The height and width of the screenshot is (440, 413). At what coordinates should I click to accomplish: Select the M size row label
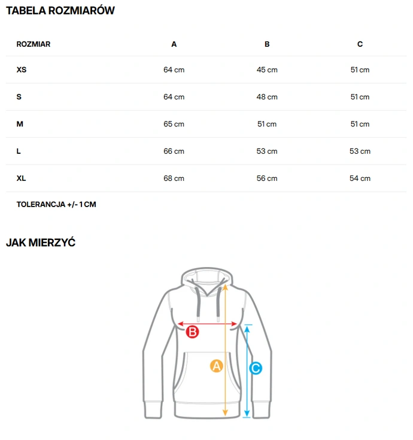[x=20, y=124]
